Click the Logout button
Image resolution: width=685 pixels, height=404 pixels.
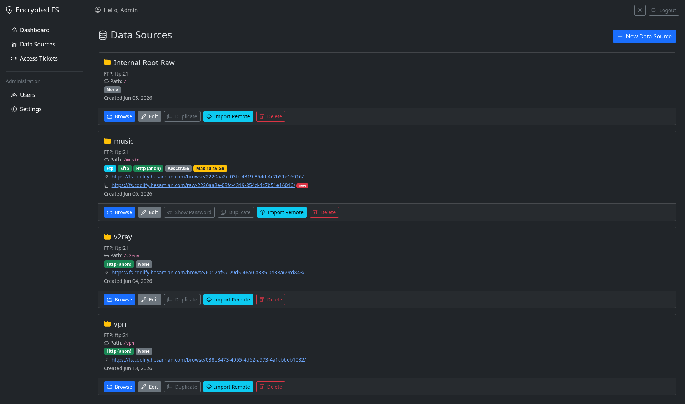[664, 10]
